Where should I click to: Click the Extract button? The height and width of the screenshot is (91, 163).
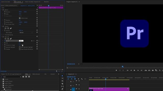point(149,70)
